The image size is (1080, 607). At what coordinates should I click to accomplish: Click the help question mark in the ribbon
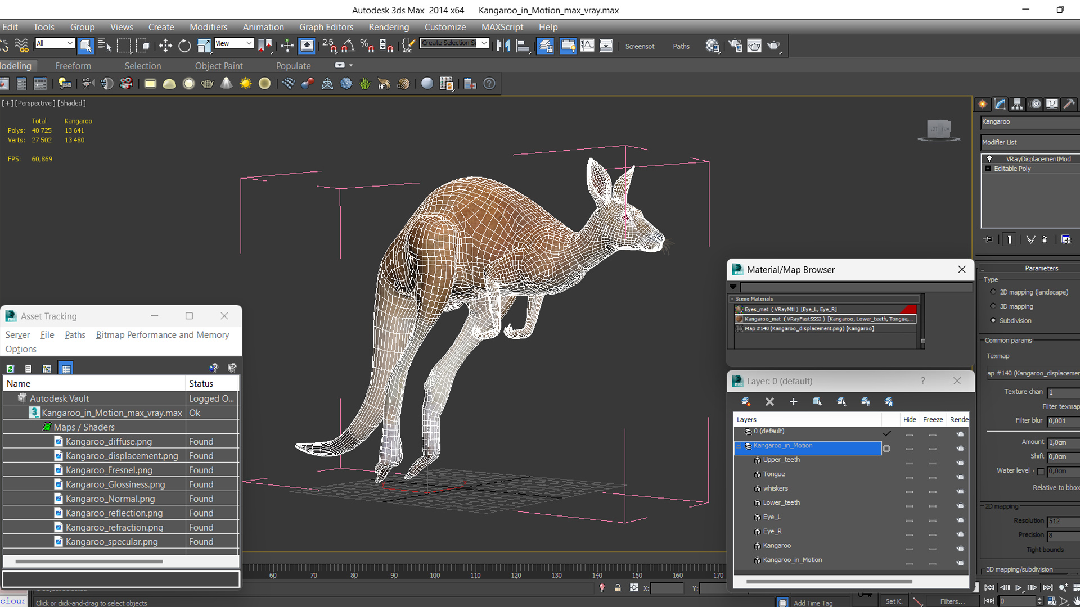point(489,84)
